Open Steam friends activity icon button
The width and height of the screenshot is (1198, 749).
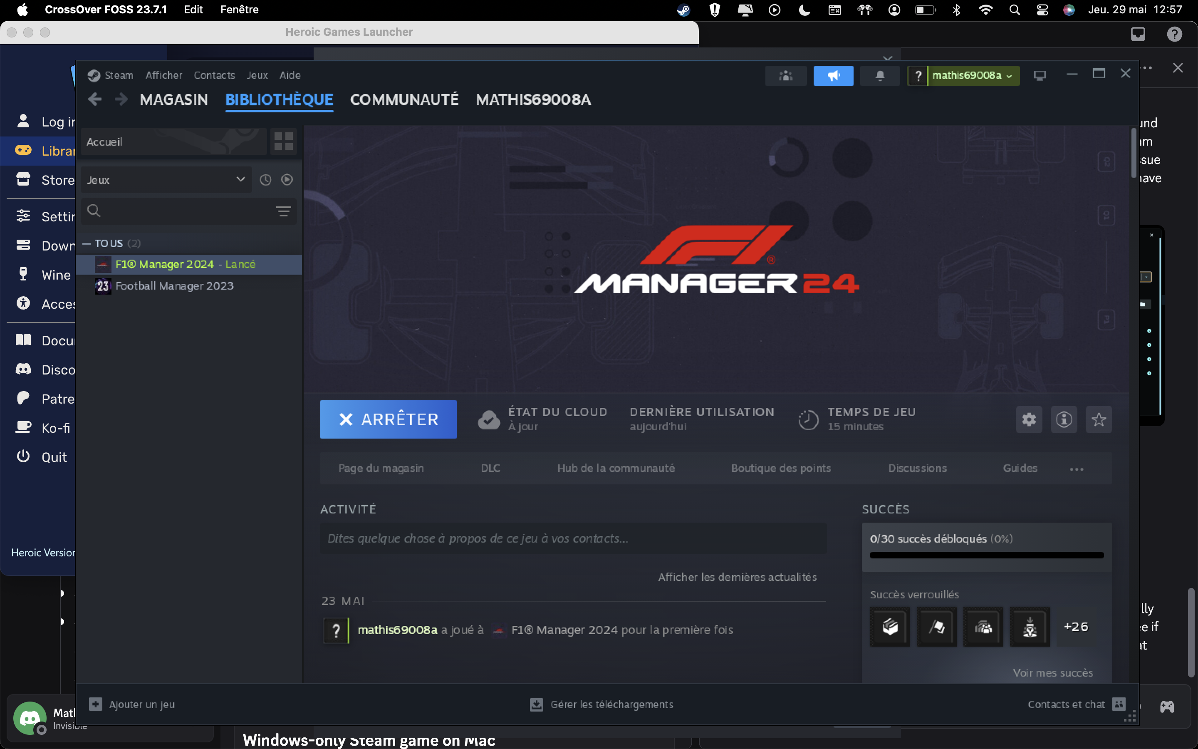[786, 75]
